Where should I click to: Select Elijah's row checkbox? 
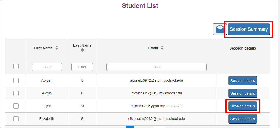(x=16, y=106)
